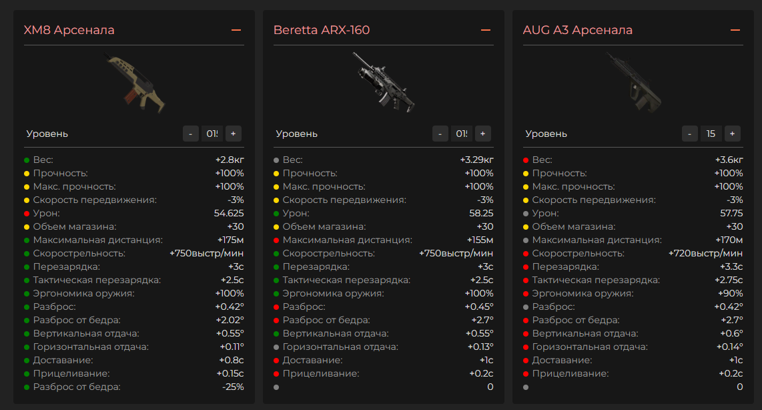This screenshot has height=410, width=762.
Task: Click the red Вес indicator dot on AUG A3
Action: 526,160
